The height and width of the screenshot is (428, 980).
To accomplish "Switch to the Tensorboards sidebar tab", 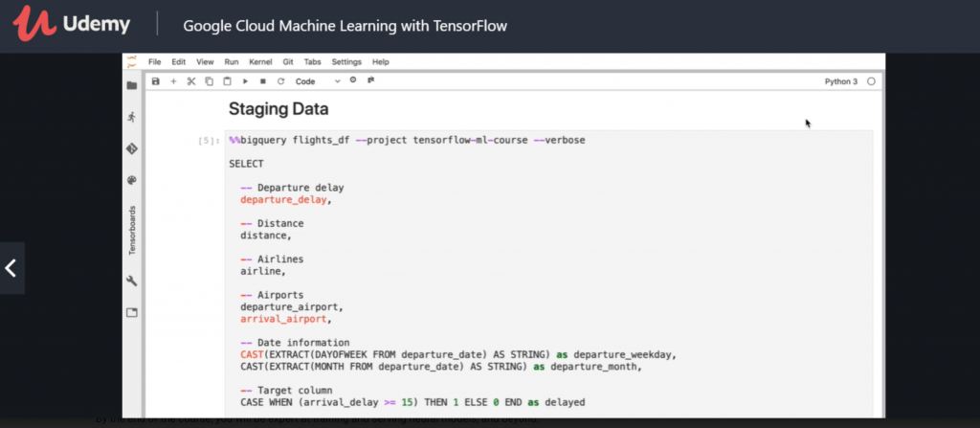I will pyautogui.click(x=132, y=230).
